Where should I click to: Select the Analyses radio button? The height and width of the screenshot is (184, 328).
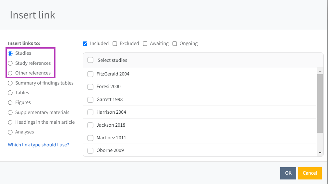point(10,132)
